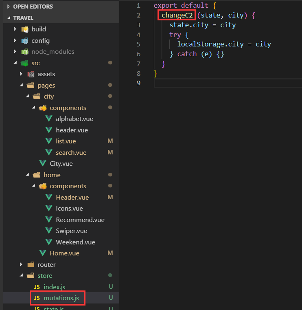
Task: Expand the router folder arrow
Action: coord(21,264)
